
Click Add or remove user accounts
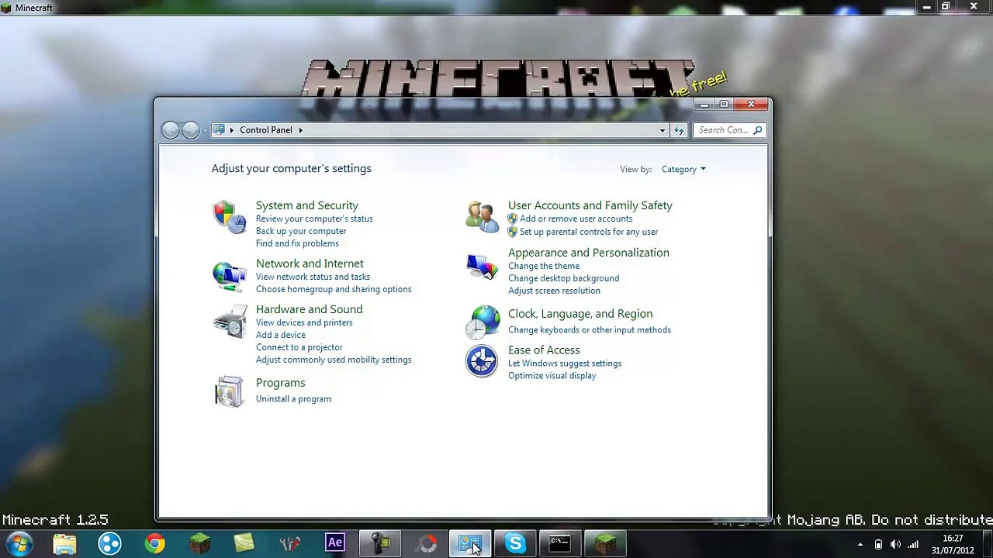576,219
